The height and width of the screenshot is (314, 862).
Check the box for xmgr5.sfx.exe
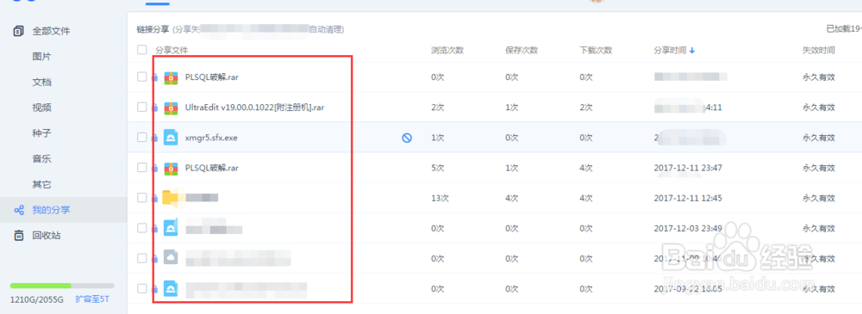[x=142, y=138]
